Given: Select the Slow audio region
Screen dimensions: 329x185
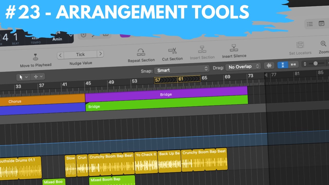Looking at the screenshot, I should (71, 166).
